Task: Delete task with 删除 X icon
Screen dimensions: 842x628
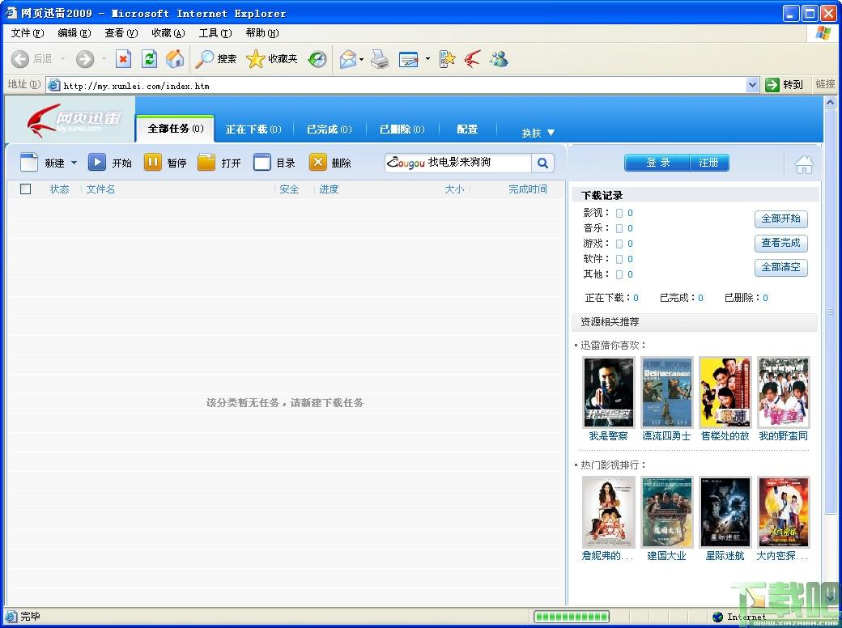Action: tap(318, 162)
